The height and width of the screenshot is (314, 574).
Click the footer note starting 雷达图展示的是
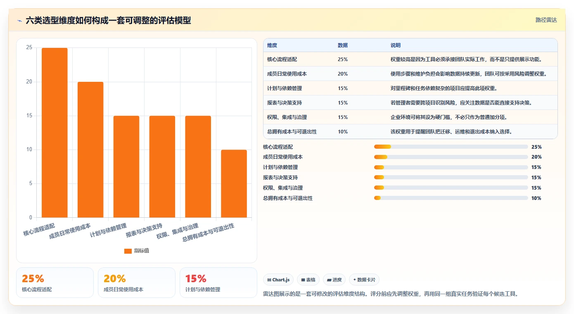(x=391, y=294)
